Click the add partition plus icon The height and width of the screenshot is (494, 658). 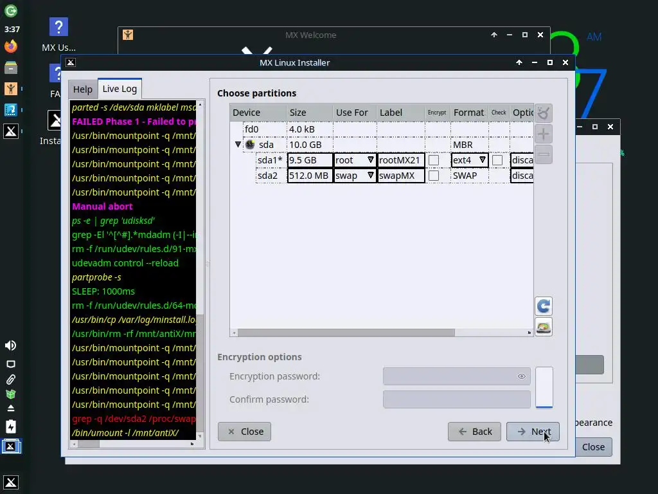[544, 134]
